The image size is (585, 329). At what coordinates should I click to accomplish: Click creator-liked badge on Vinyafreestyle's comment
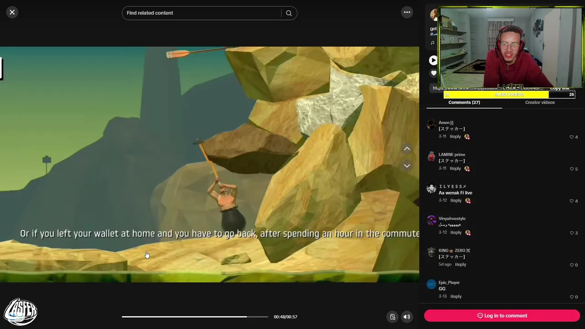click(x=468, y=233)
